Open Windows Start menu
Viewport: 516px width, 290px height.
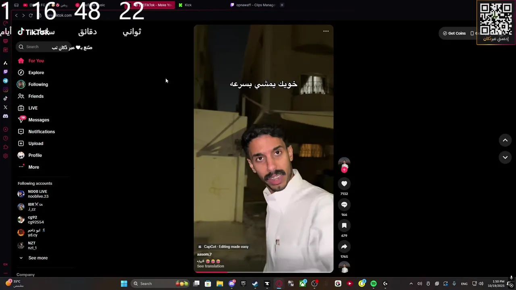click(124, 284)
